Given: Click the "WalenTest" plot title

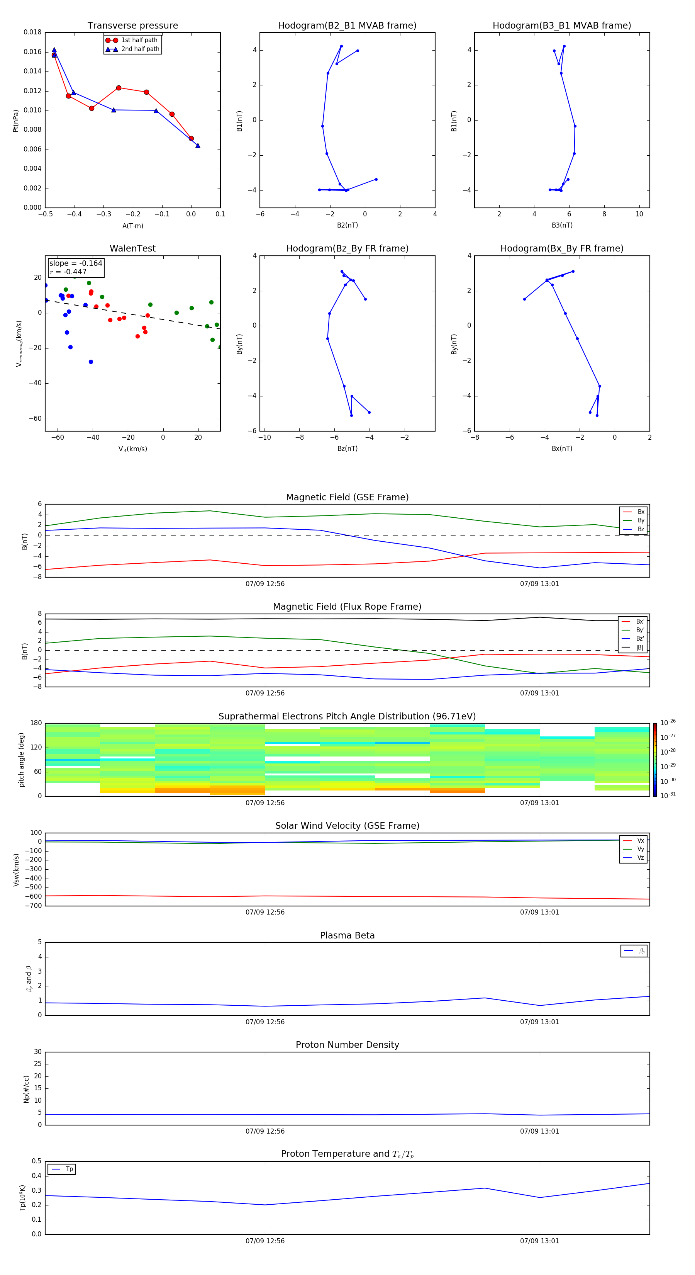Looking at the screenshot, I should point(132,248).
